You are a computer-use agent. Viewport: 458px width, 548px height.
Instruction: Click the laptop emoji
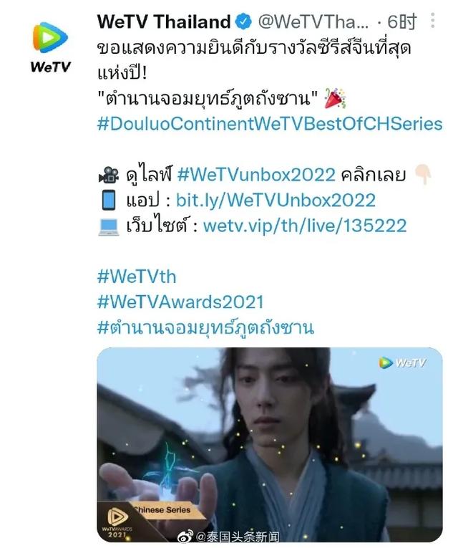[109, 226]
